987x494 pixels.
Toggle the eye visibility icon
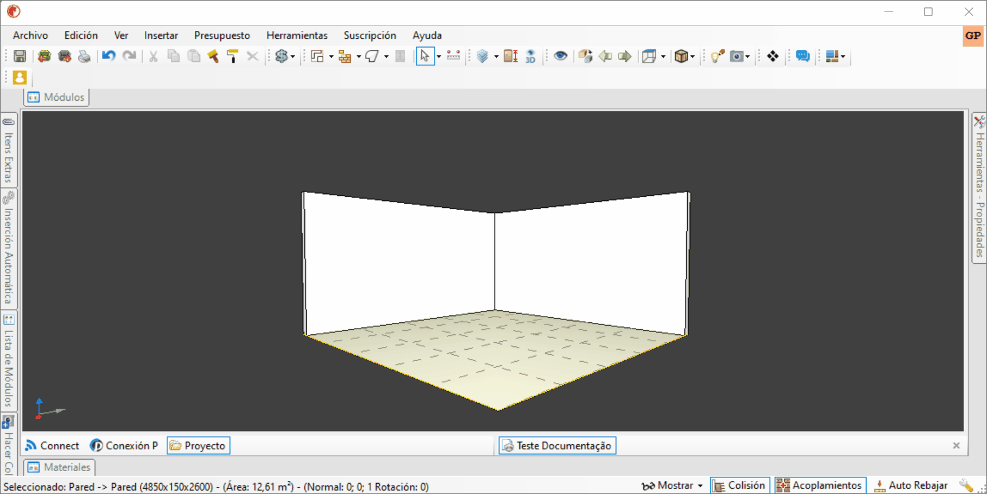pyautogui.click(x=561, y=56)
